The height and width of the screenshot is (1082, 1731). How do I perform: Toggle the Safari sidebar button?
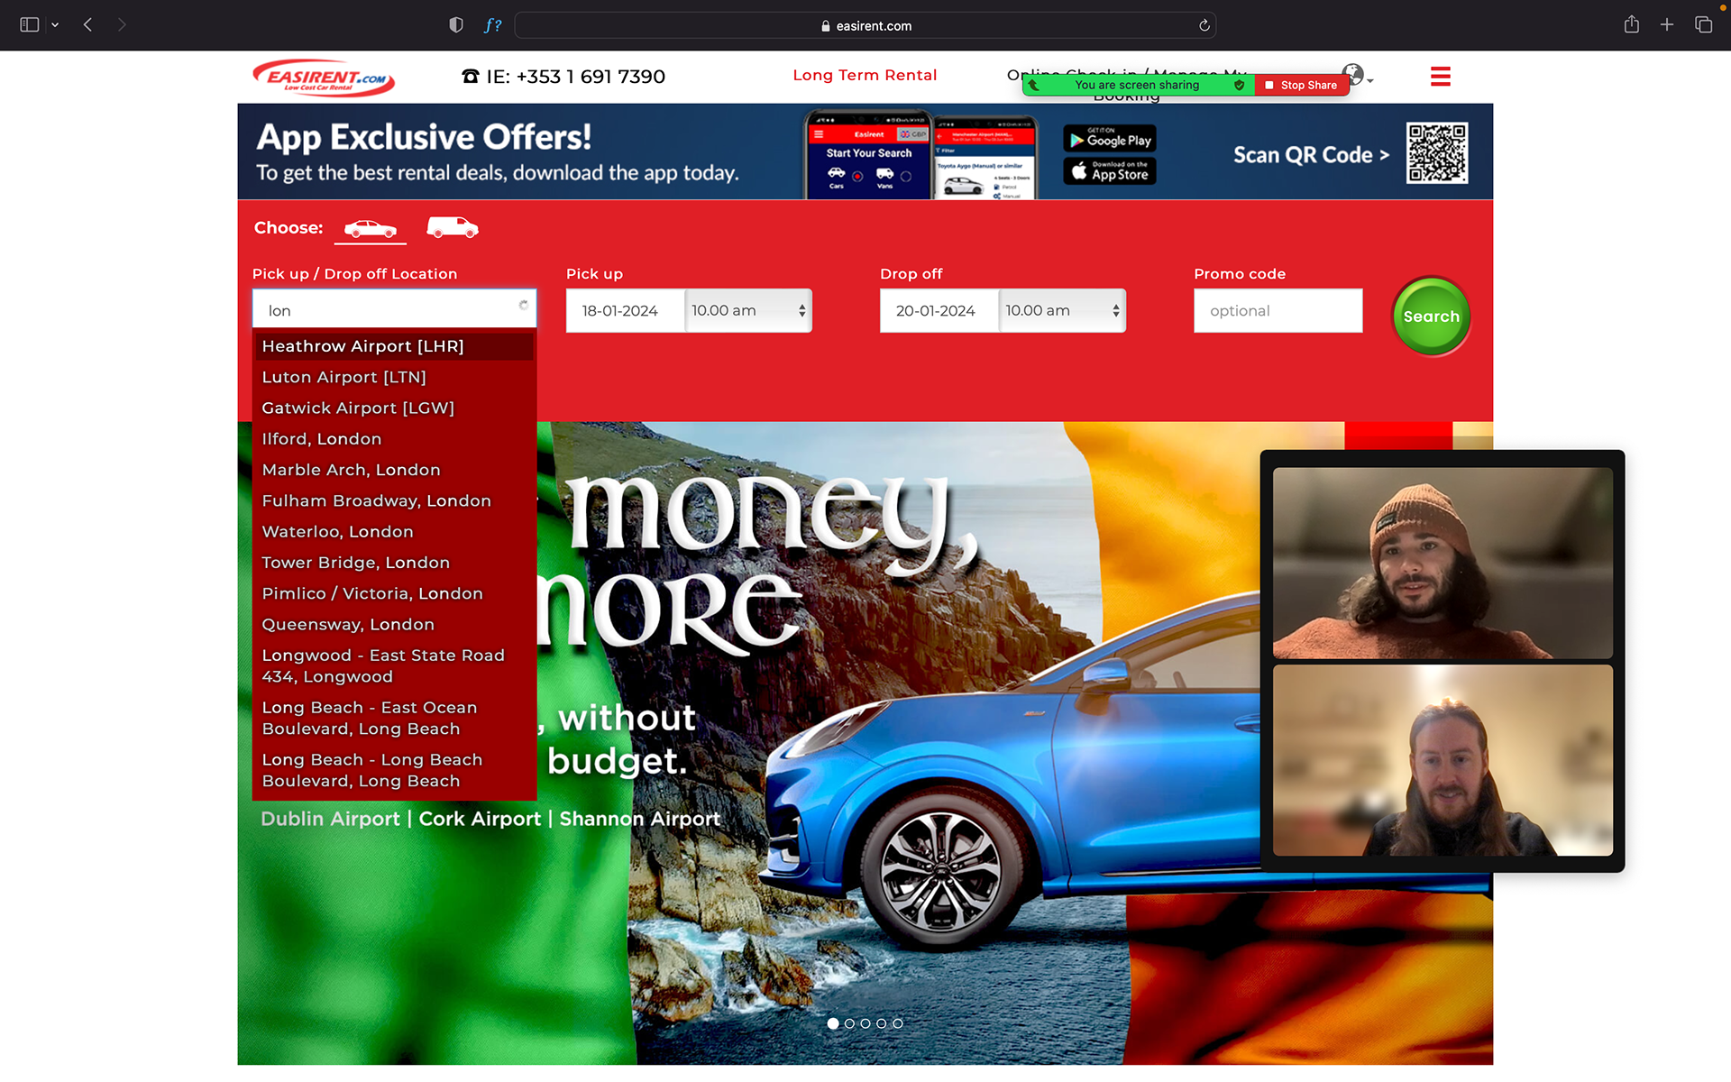[30, 25]
